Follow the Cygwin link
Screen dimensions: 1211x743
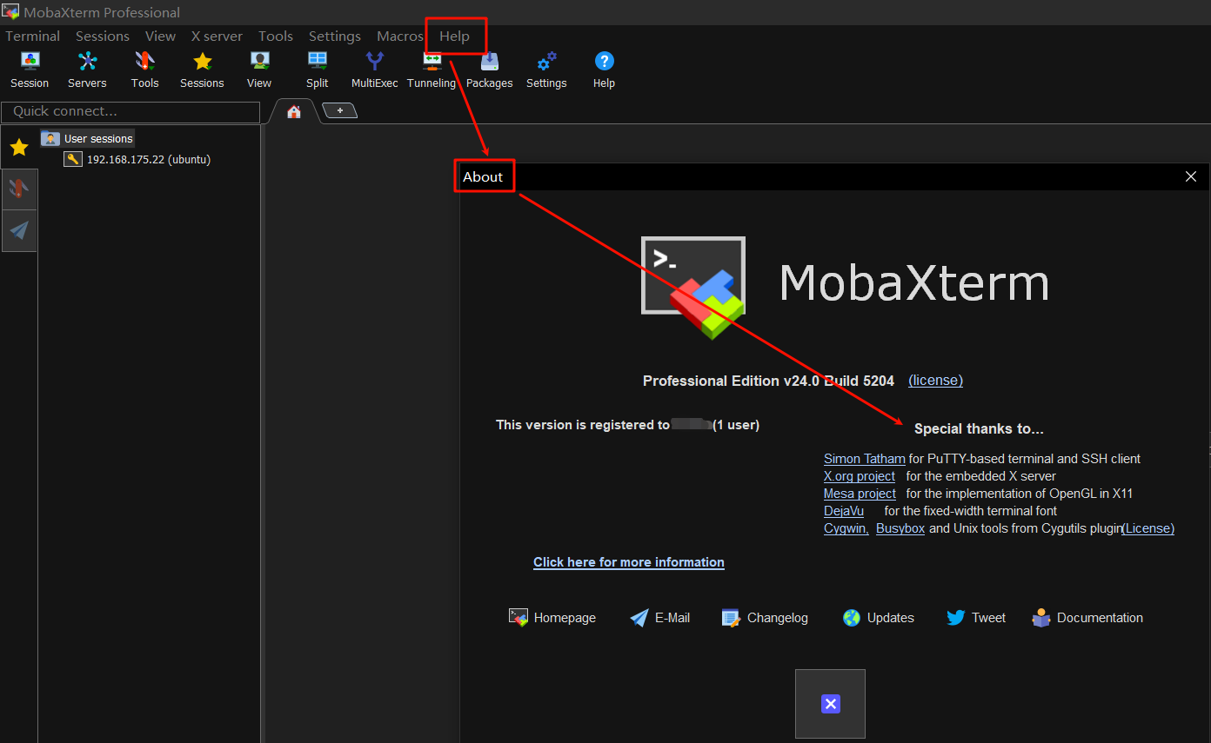pyautogui.click(x=846, y=528)
